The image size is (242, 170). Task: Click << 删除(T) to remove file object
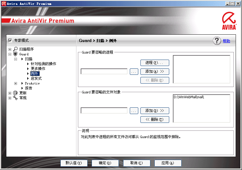(155, 120)
